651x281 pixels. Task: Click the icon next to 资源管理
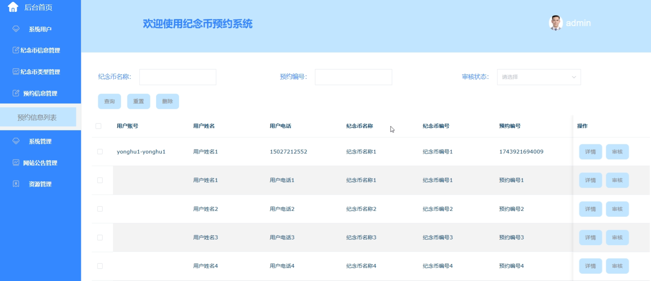pos(16,184)
